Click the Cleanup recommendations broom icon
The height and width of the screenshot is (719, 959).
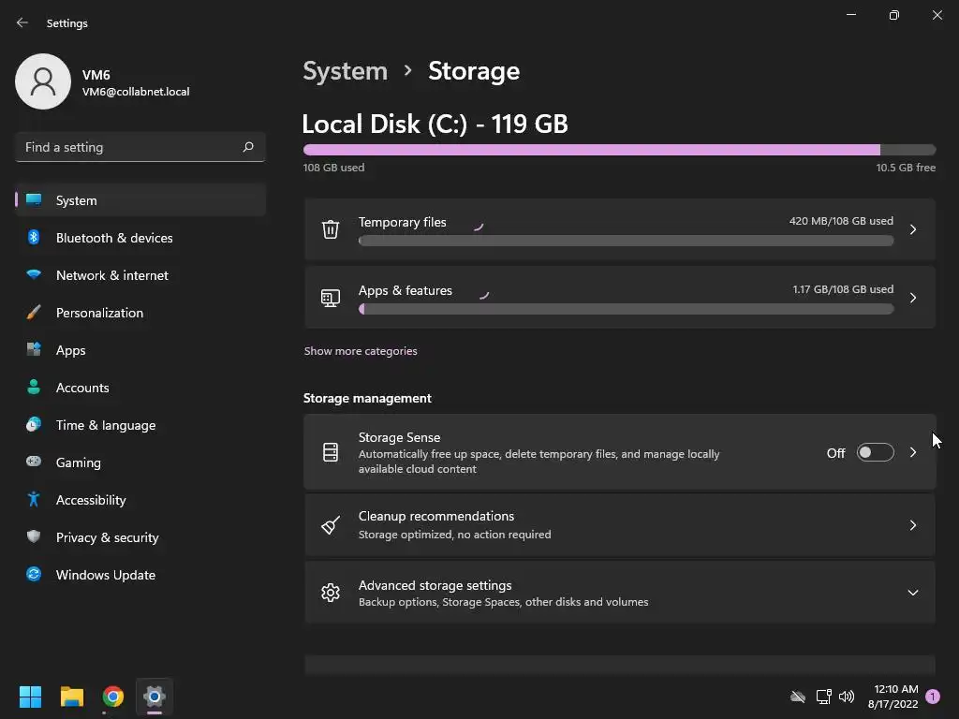(331, 525)
